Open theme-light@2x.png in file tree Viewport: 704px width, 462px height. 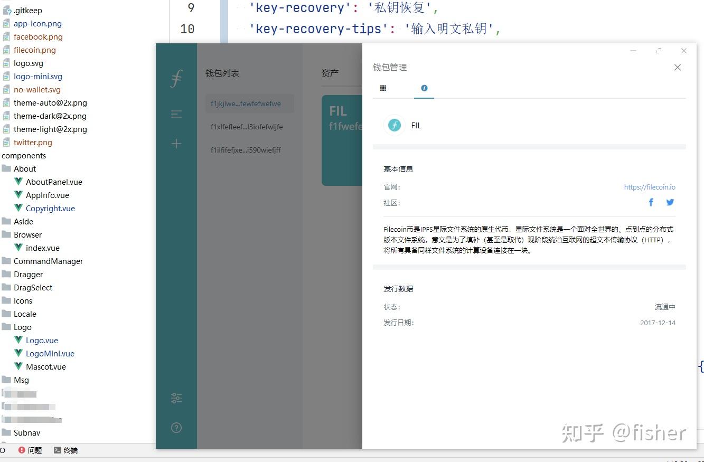(x=50, y=129)
